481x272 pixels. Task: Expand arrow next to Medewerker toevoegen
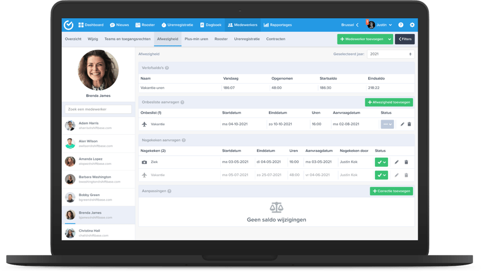390,39
